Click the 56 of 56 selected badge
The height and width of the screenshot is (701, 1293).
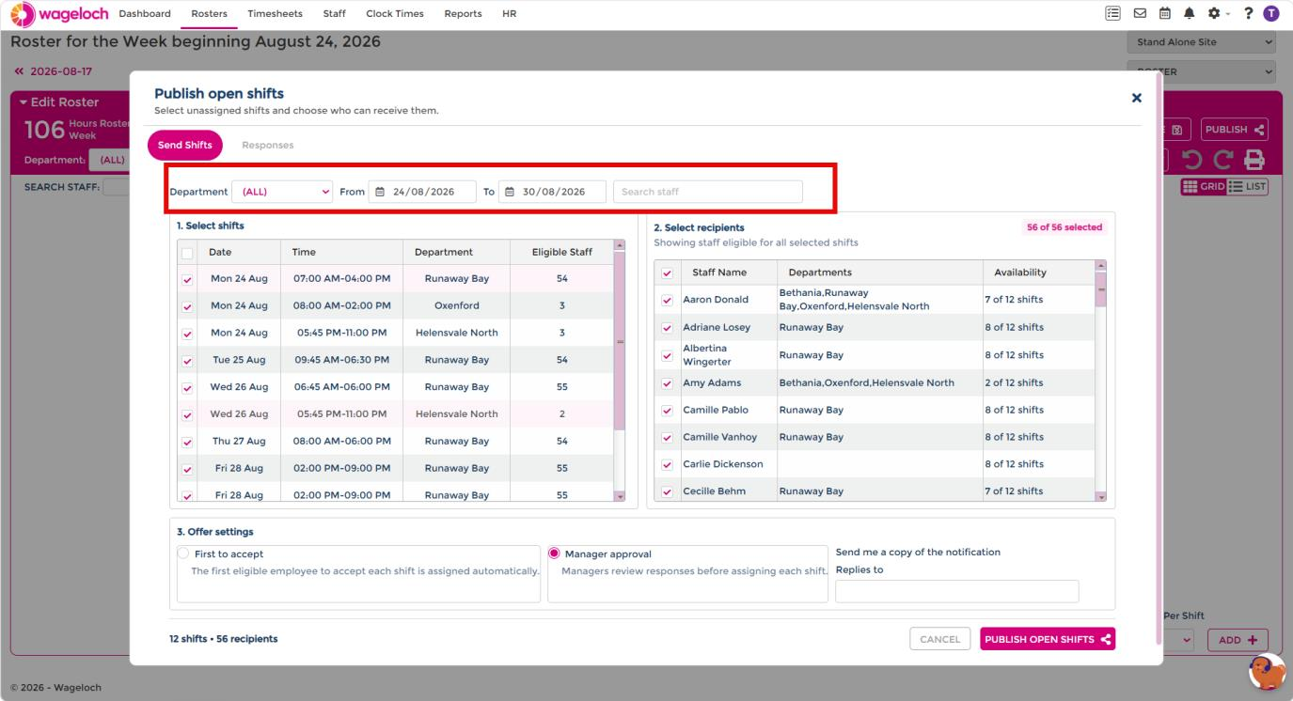click(1066, 227)
